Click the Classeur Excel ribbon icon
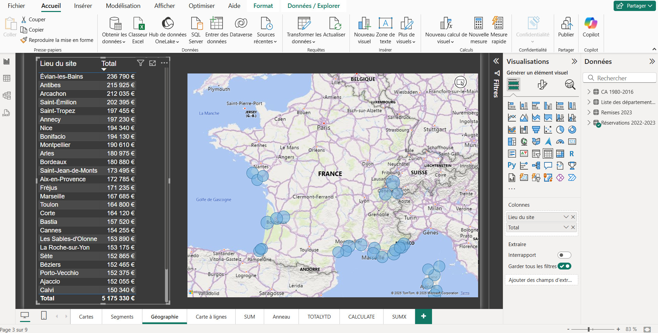Viewport: 658px width, 333px height. click(138, 31)
